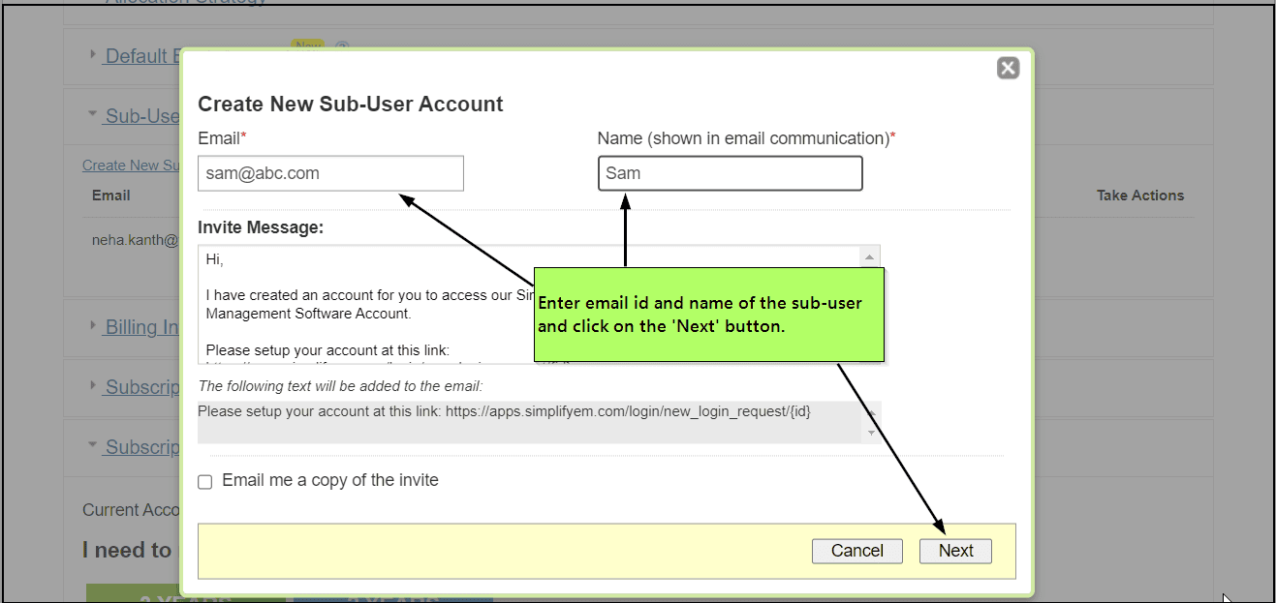Click scroll-up arrow in Invite Message box

pos(869,257)
